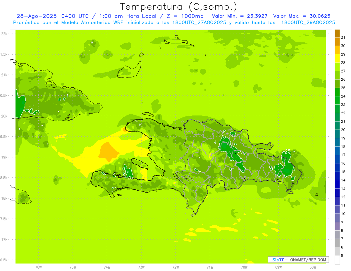Pick the legend swatch between 29 and 30

(x=337, y=50)
